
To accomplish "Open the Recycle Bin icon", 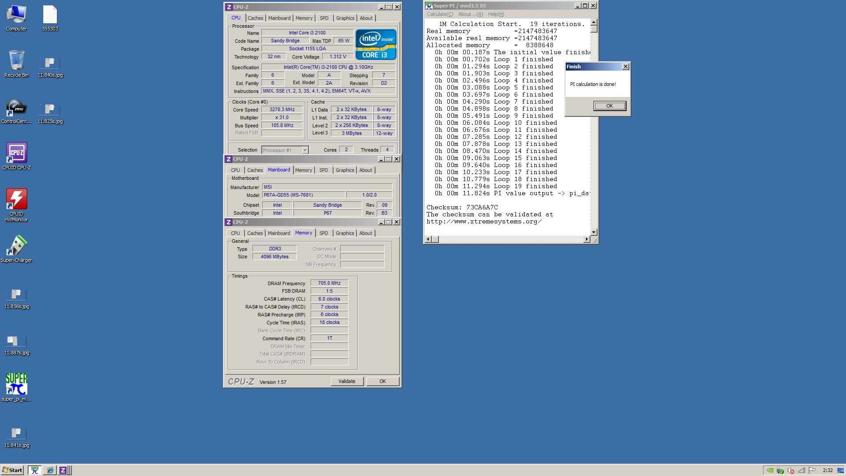I will [x=16, y=64].
